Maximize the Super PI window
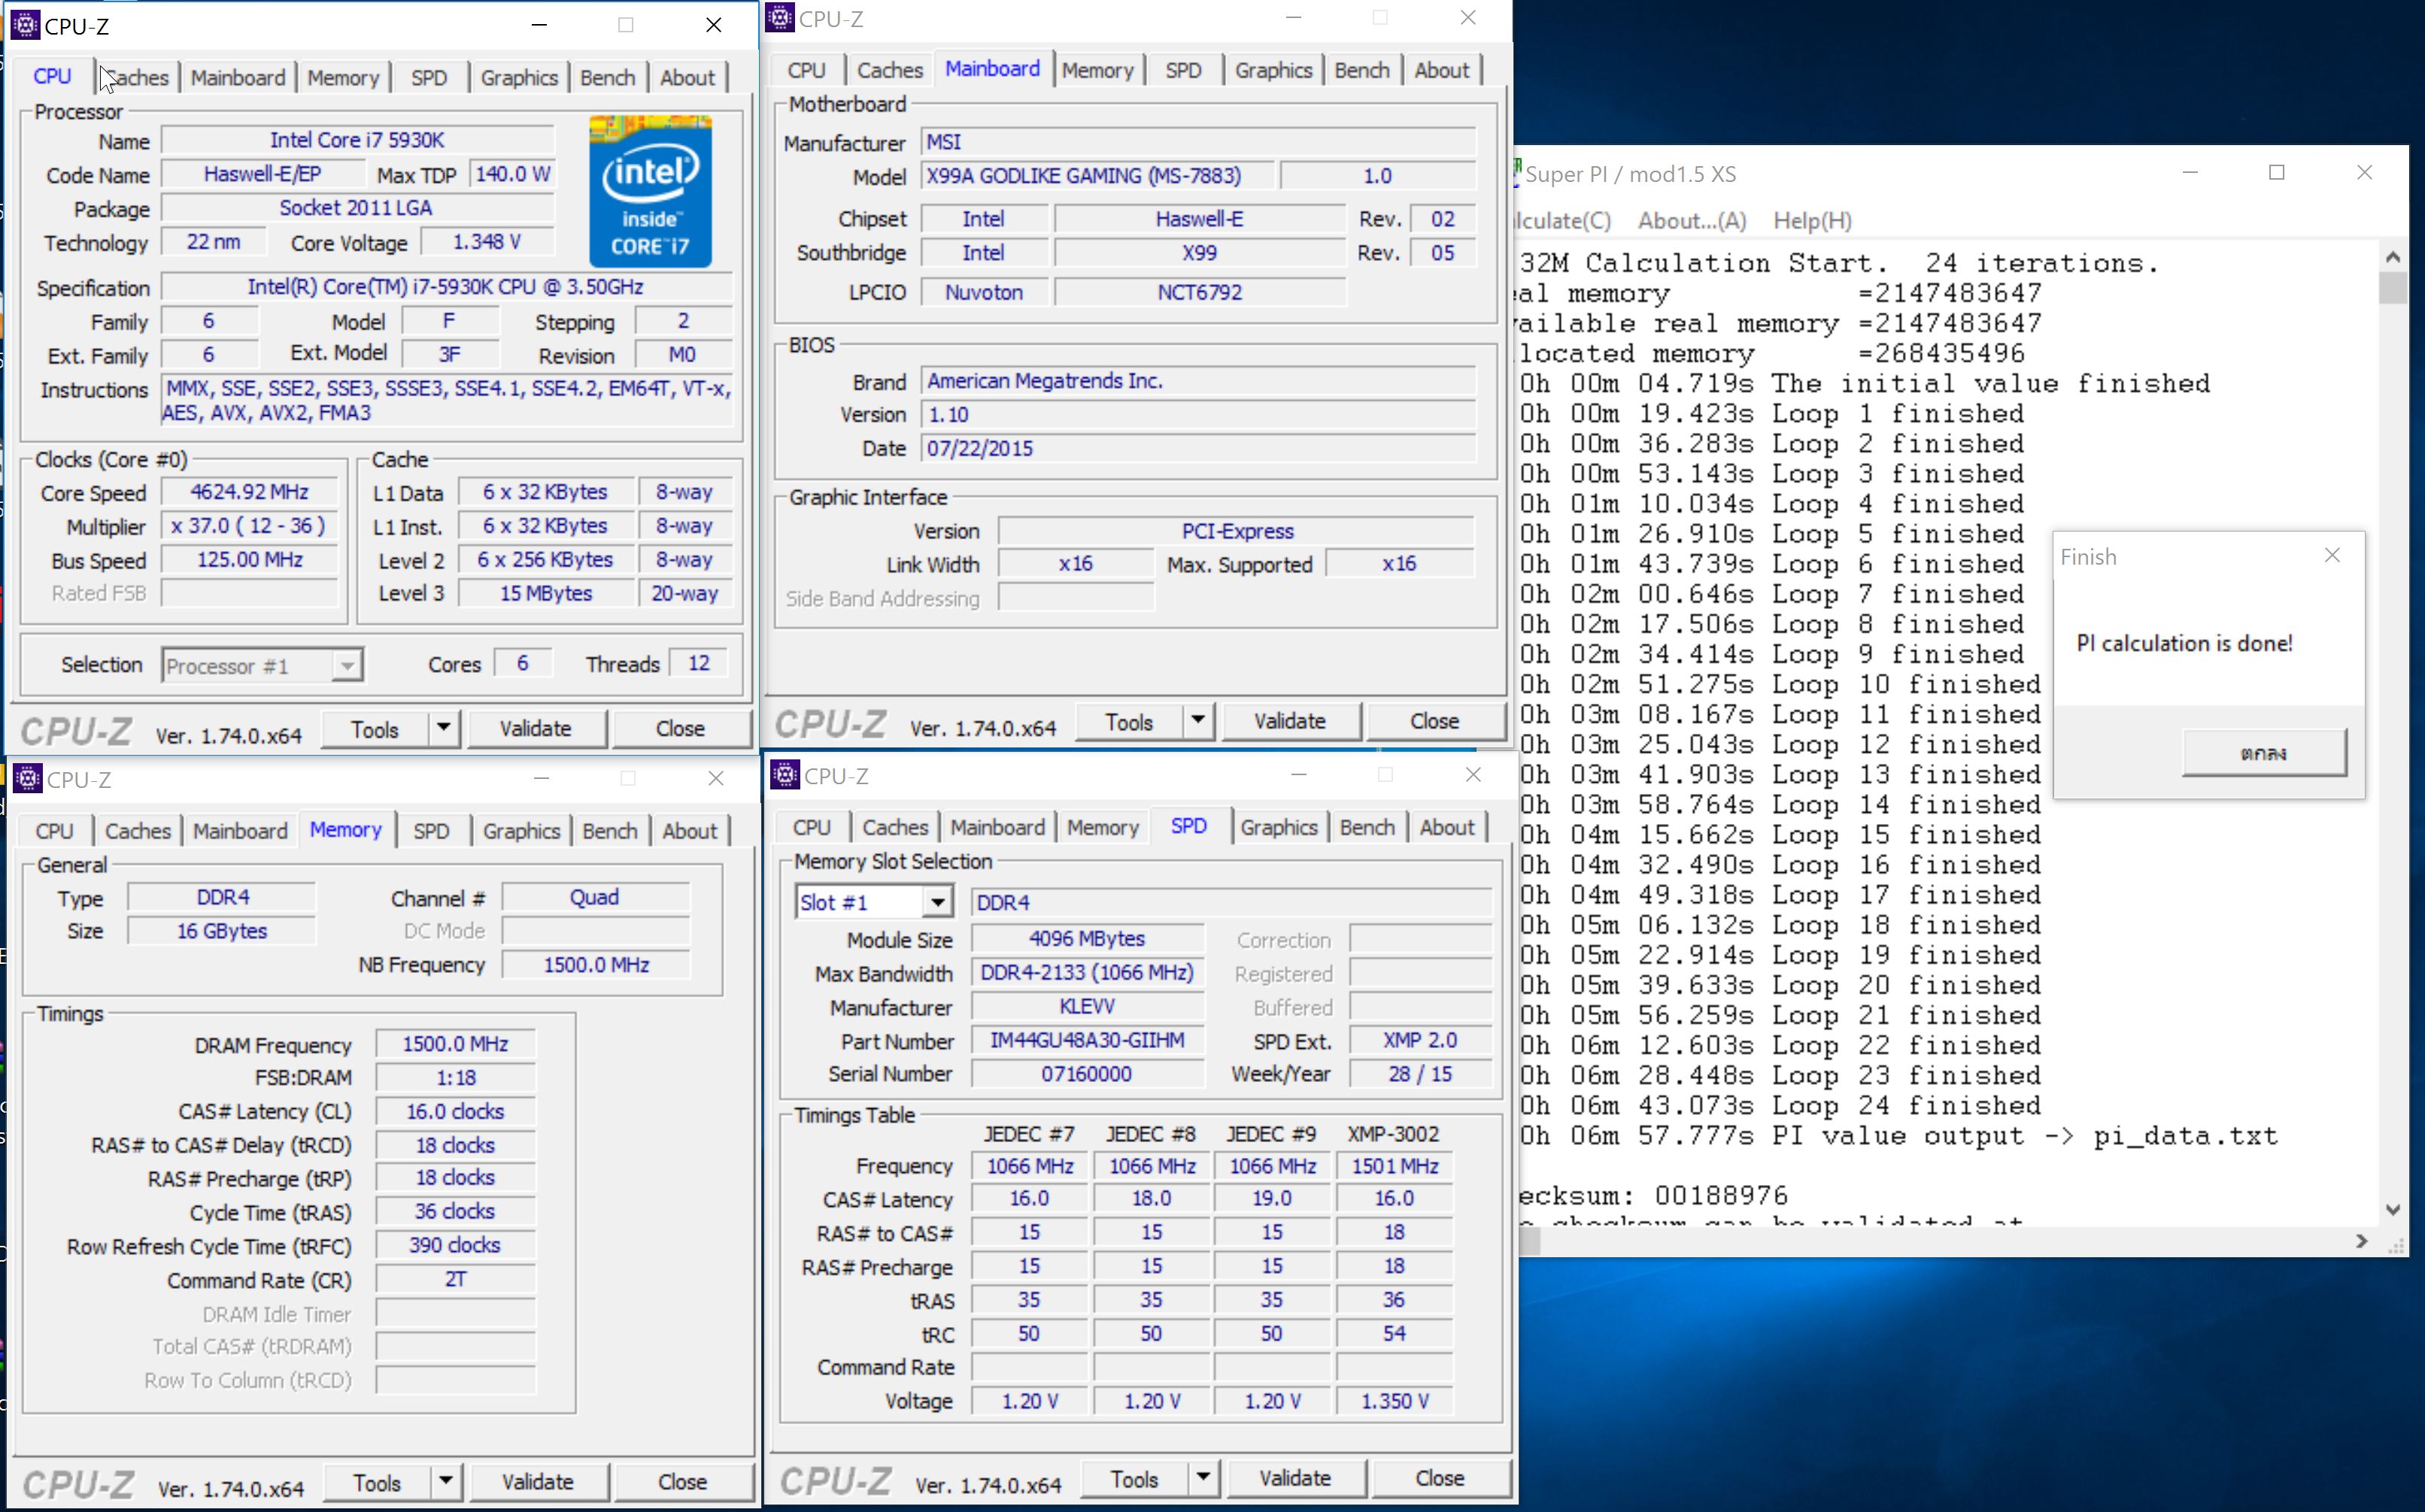This screenshot has width=2425, height=1512. coord(2277,173)
